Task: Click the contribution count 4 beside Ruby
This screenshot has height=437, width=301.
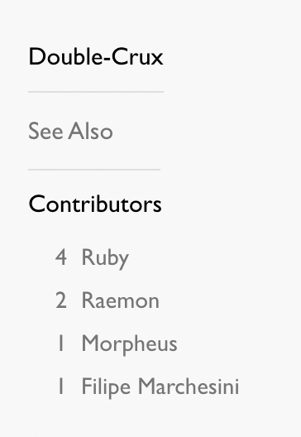Action: (x=61, y=257)
